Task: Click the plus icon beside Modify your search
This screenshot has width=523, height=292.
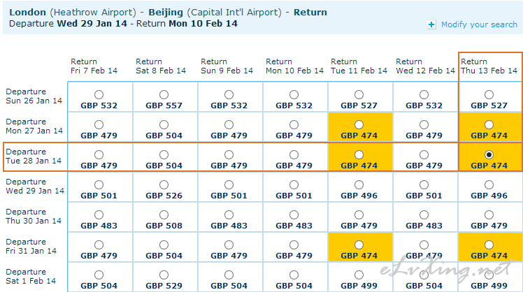Action: pos(431,24)
